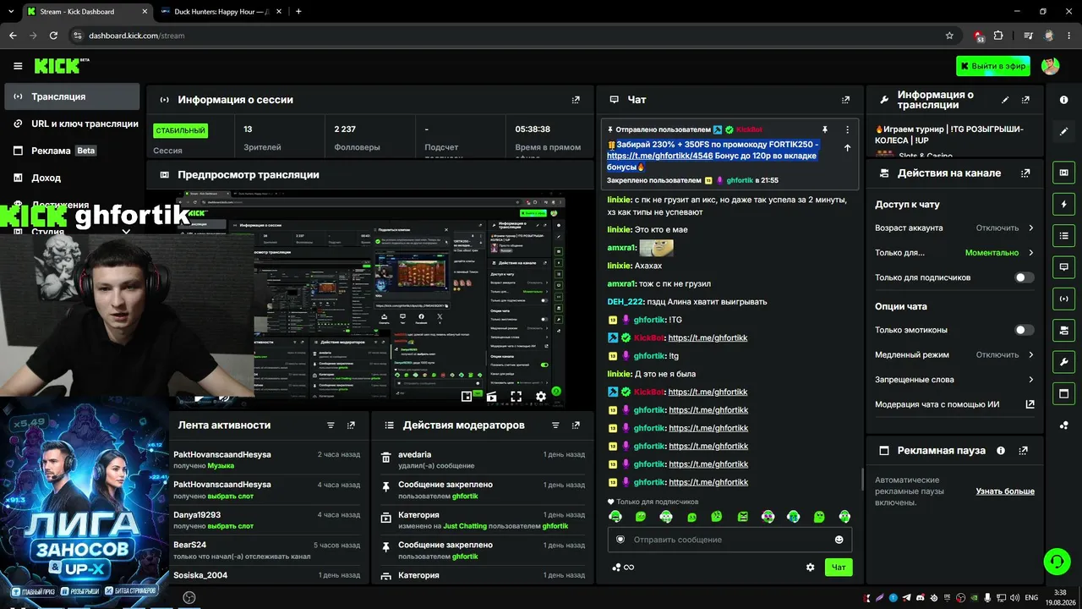1082x609 pixels.
Task: Open the t.me/ghfortikk/4546 pinned link
Action: click(x=660, y=156)
